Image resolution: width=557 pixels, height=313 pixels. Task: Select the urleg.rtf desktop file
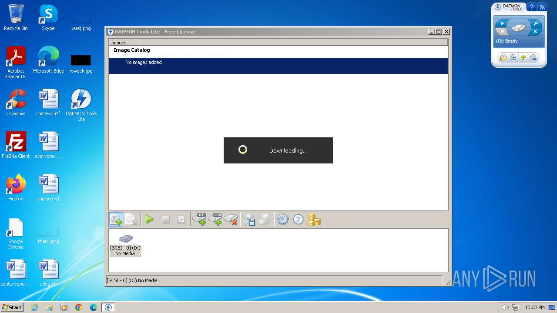(48, 273)
